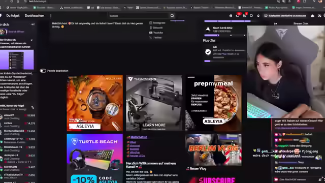
Task: Open the Du folgst tab
Action: 13,16
